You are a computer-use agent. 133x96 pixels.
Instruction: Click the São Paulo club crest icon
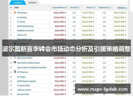(x=15, y=63)
